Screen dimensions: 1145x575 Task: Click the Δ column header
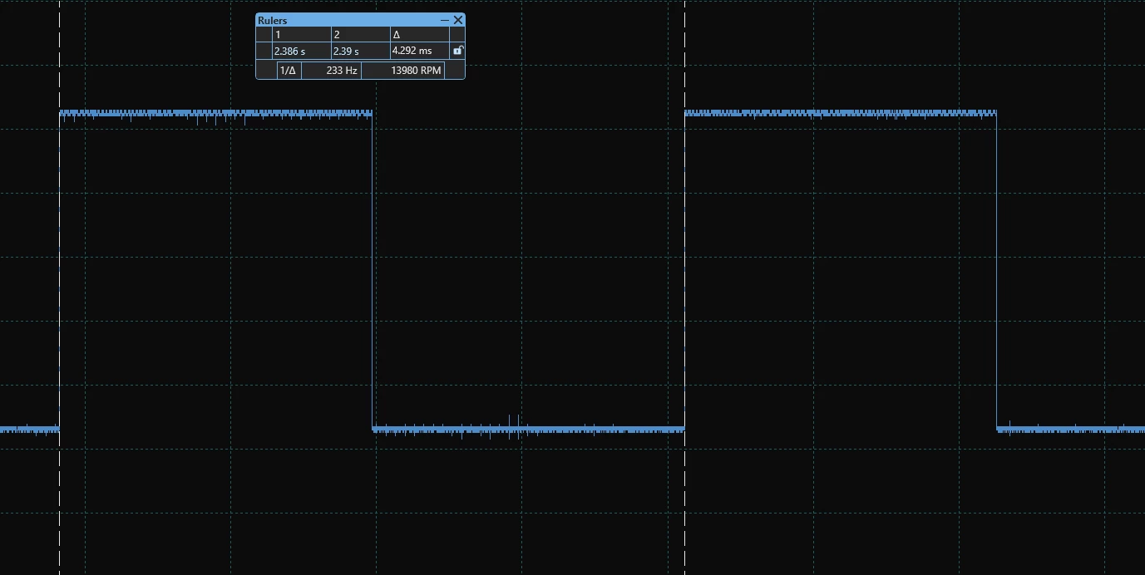419,35
